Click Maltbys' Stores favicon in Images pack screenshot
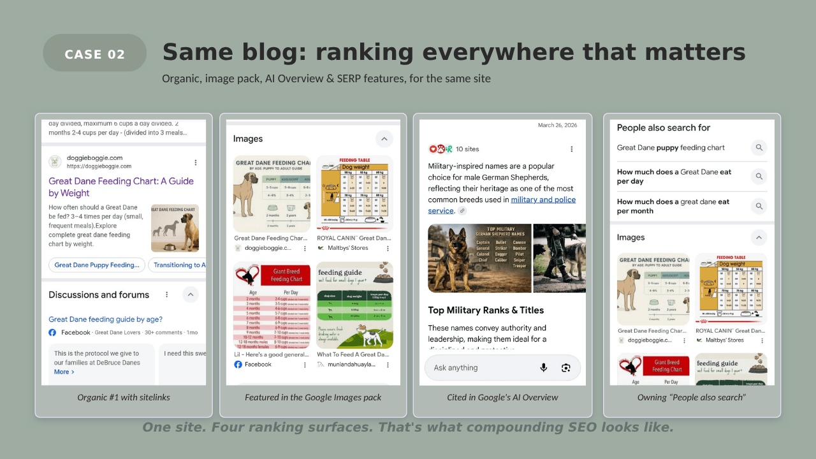 coord(321,248)
